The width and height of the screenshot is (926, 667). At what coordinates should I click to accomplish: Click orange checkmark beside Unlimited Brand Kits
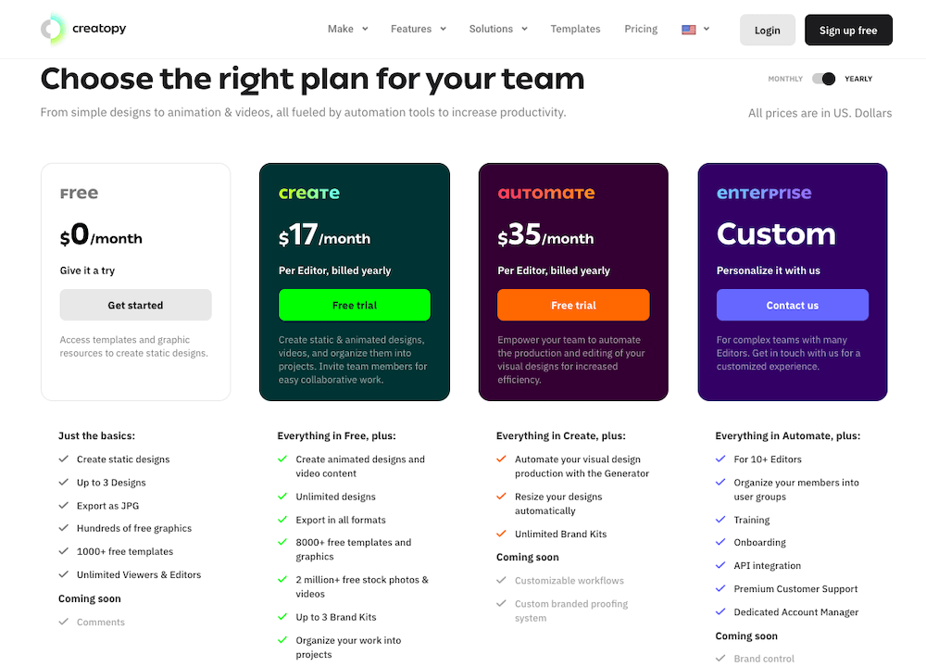point(501,534)
